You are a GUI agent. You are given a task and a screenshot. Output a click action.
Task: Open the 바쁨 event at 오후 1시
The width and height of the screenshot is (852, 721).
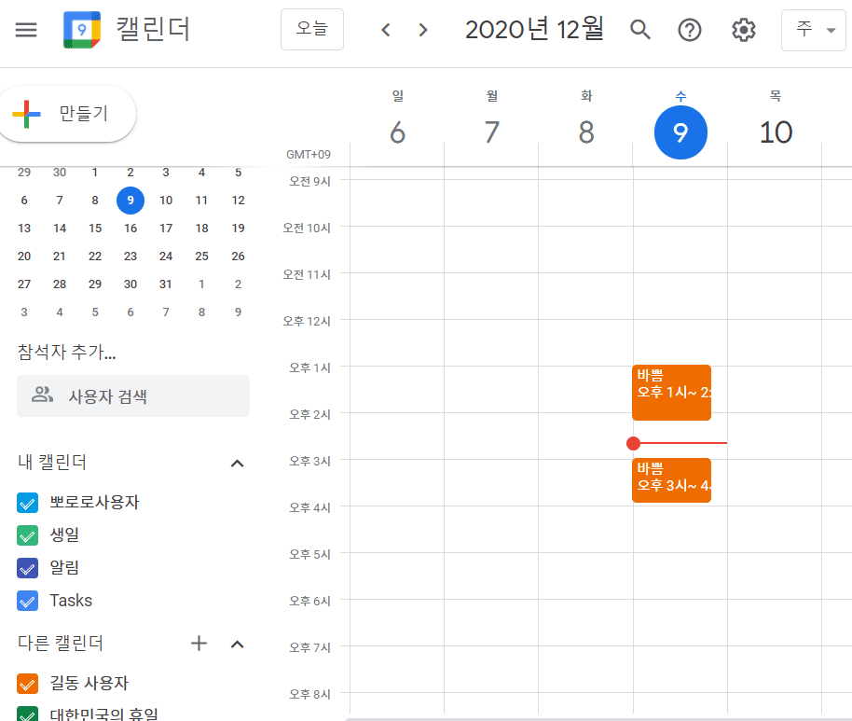coord(671,393)
